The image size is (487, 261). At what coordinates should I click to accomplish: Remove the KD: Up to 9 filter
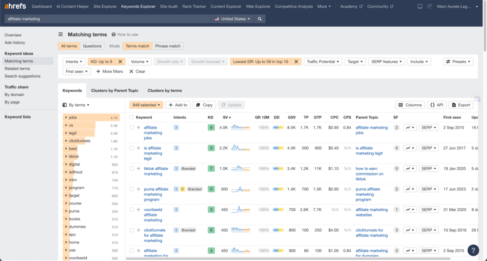(x=120, y=61)
